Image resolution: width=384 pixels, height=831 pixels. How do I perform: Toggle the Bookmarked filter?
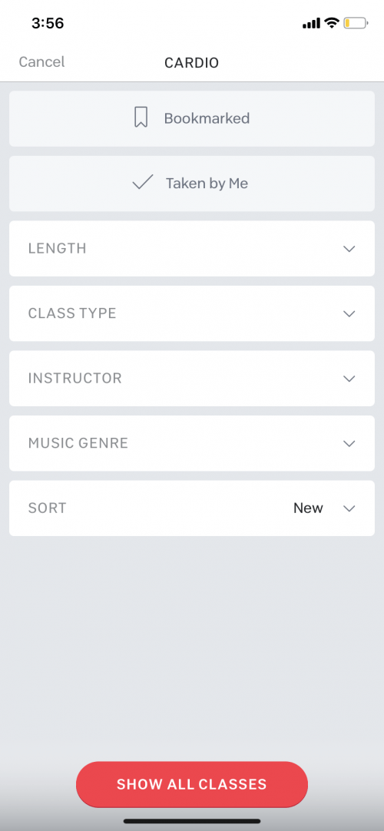click(x=192, y=119)
